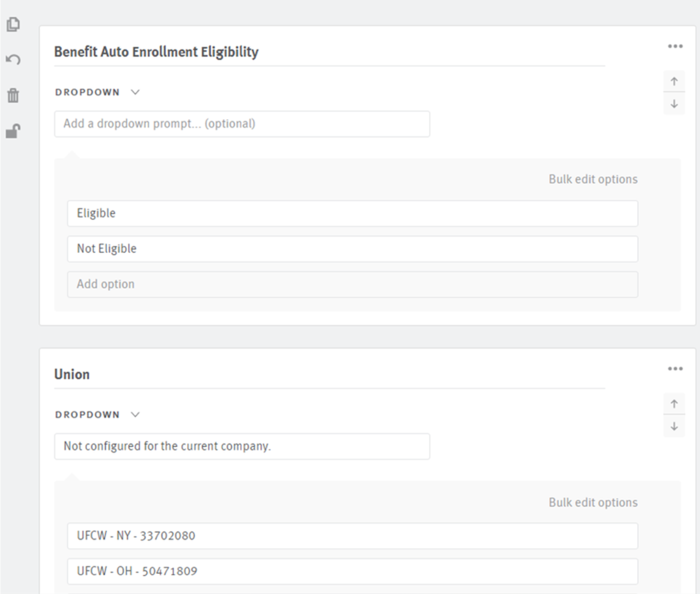
Task: Click Bulk edit options for Benefit Auto Enrollment
Action: tap(593, 179)
